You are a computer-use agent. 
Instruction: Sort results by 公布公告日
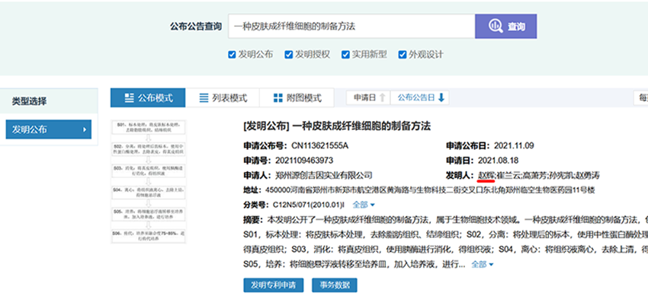[420, 97]
